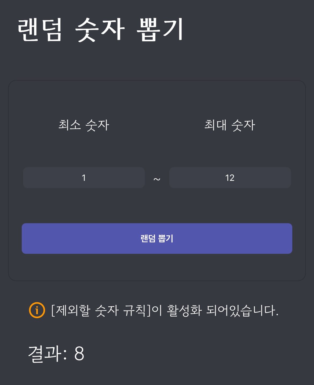Click the 최소 숫자 label
Viewport: 314px width, 385px height.
coord(84,125)
